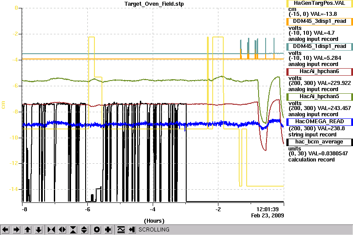
Task: Select the hac_bcm_average legend entry
Action: tap(319, 142)
